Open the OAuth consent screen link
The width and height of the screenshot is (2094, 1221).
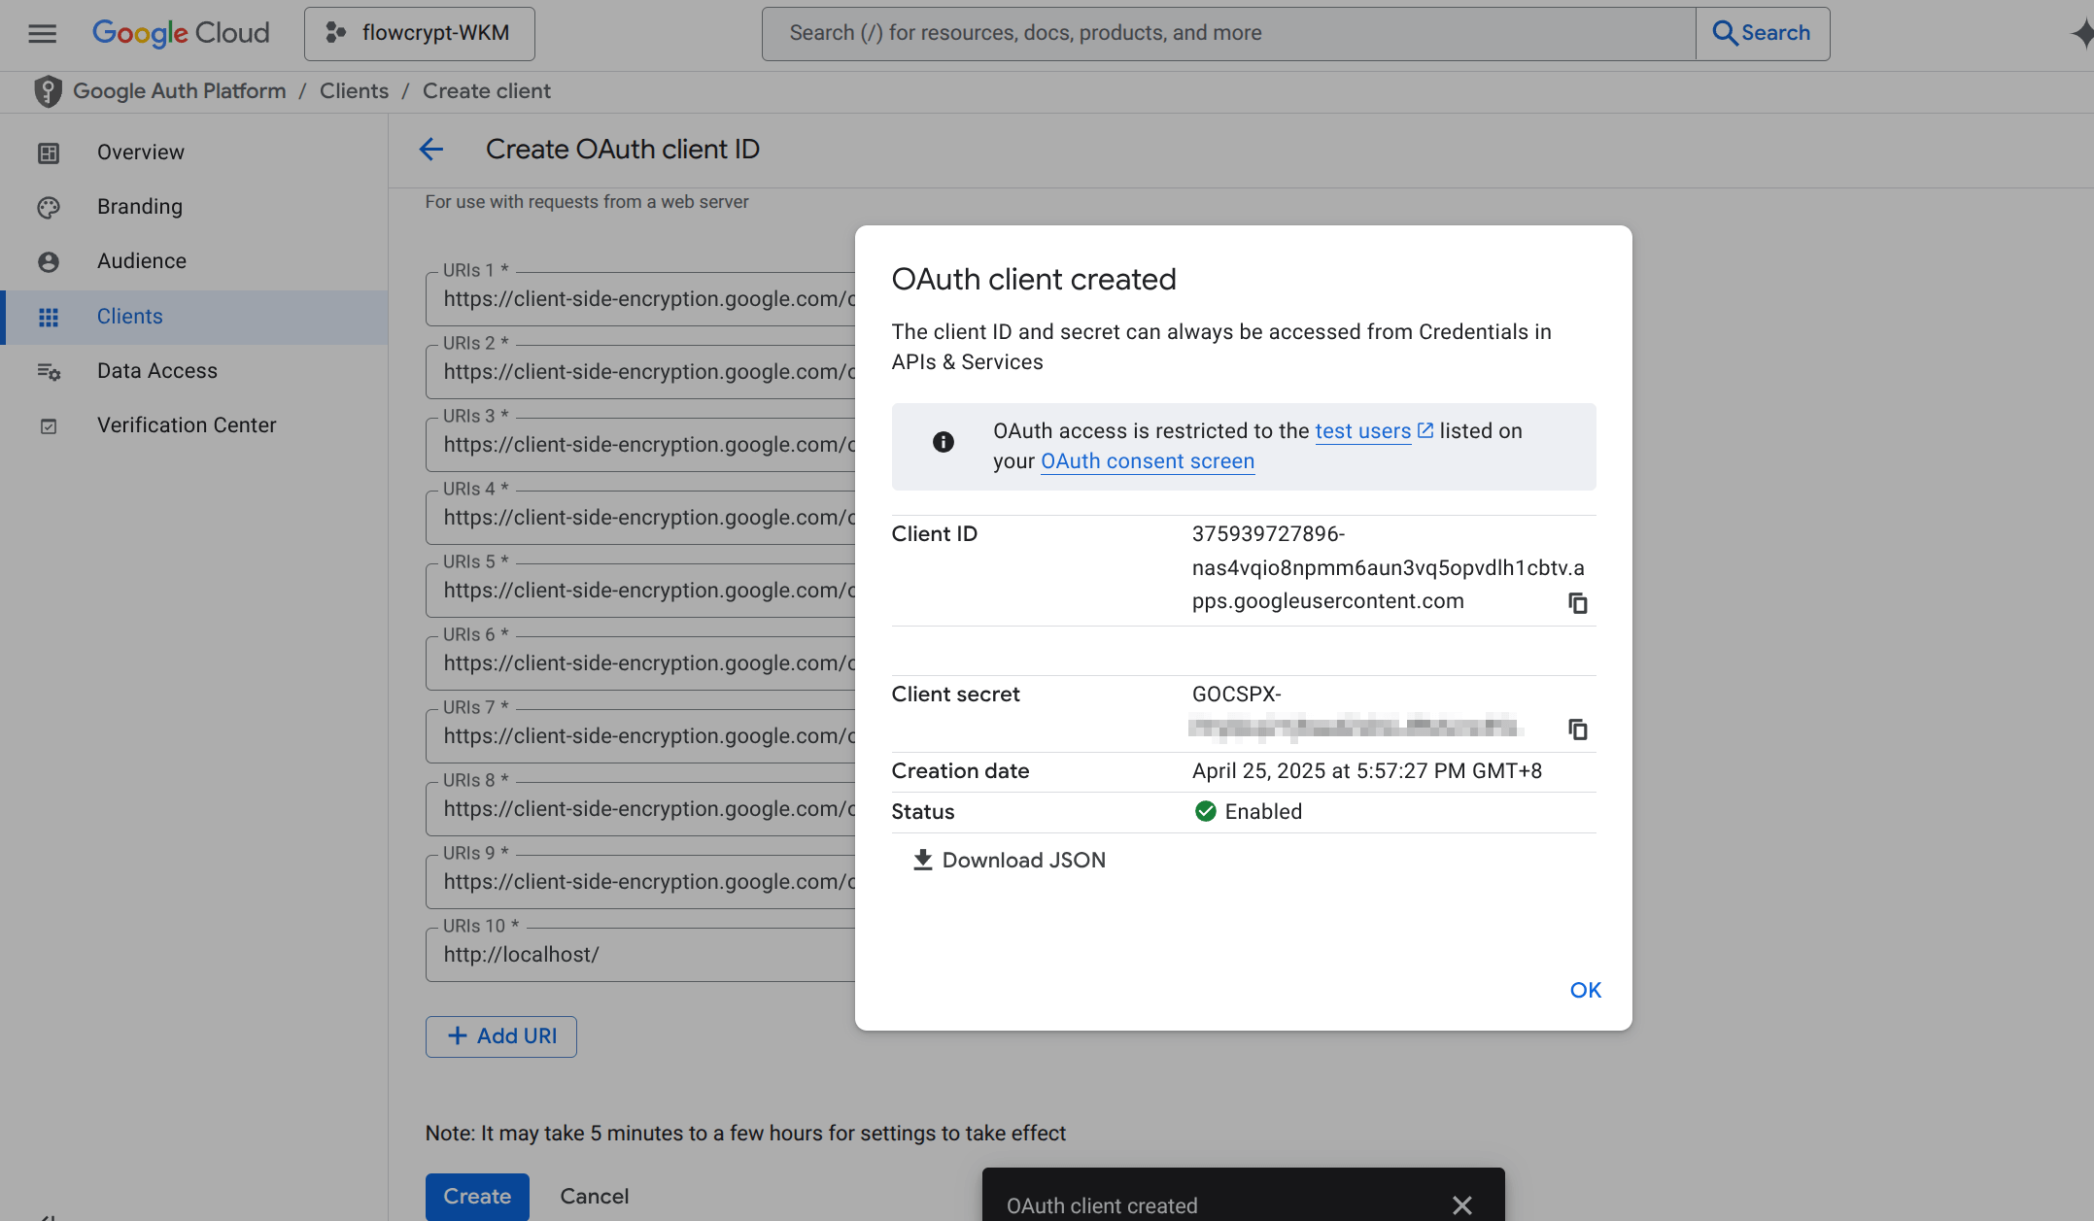point(1148,461)
